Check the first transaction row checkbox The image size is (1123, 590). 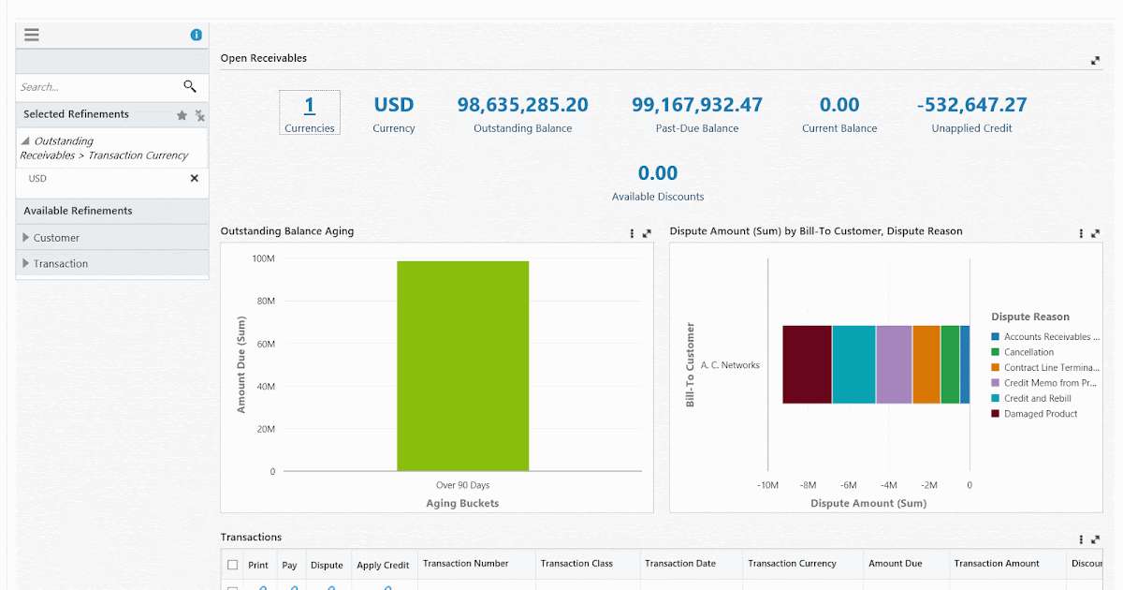point(232,587)
